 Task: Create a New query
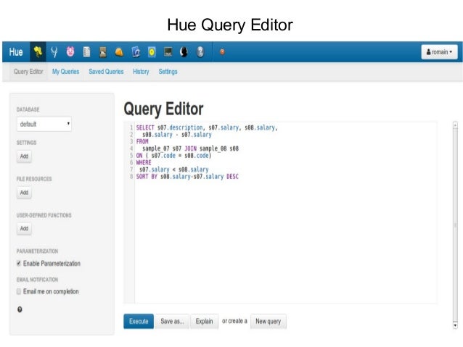[x=268, y=322]
